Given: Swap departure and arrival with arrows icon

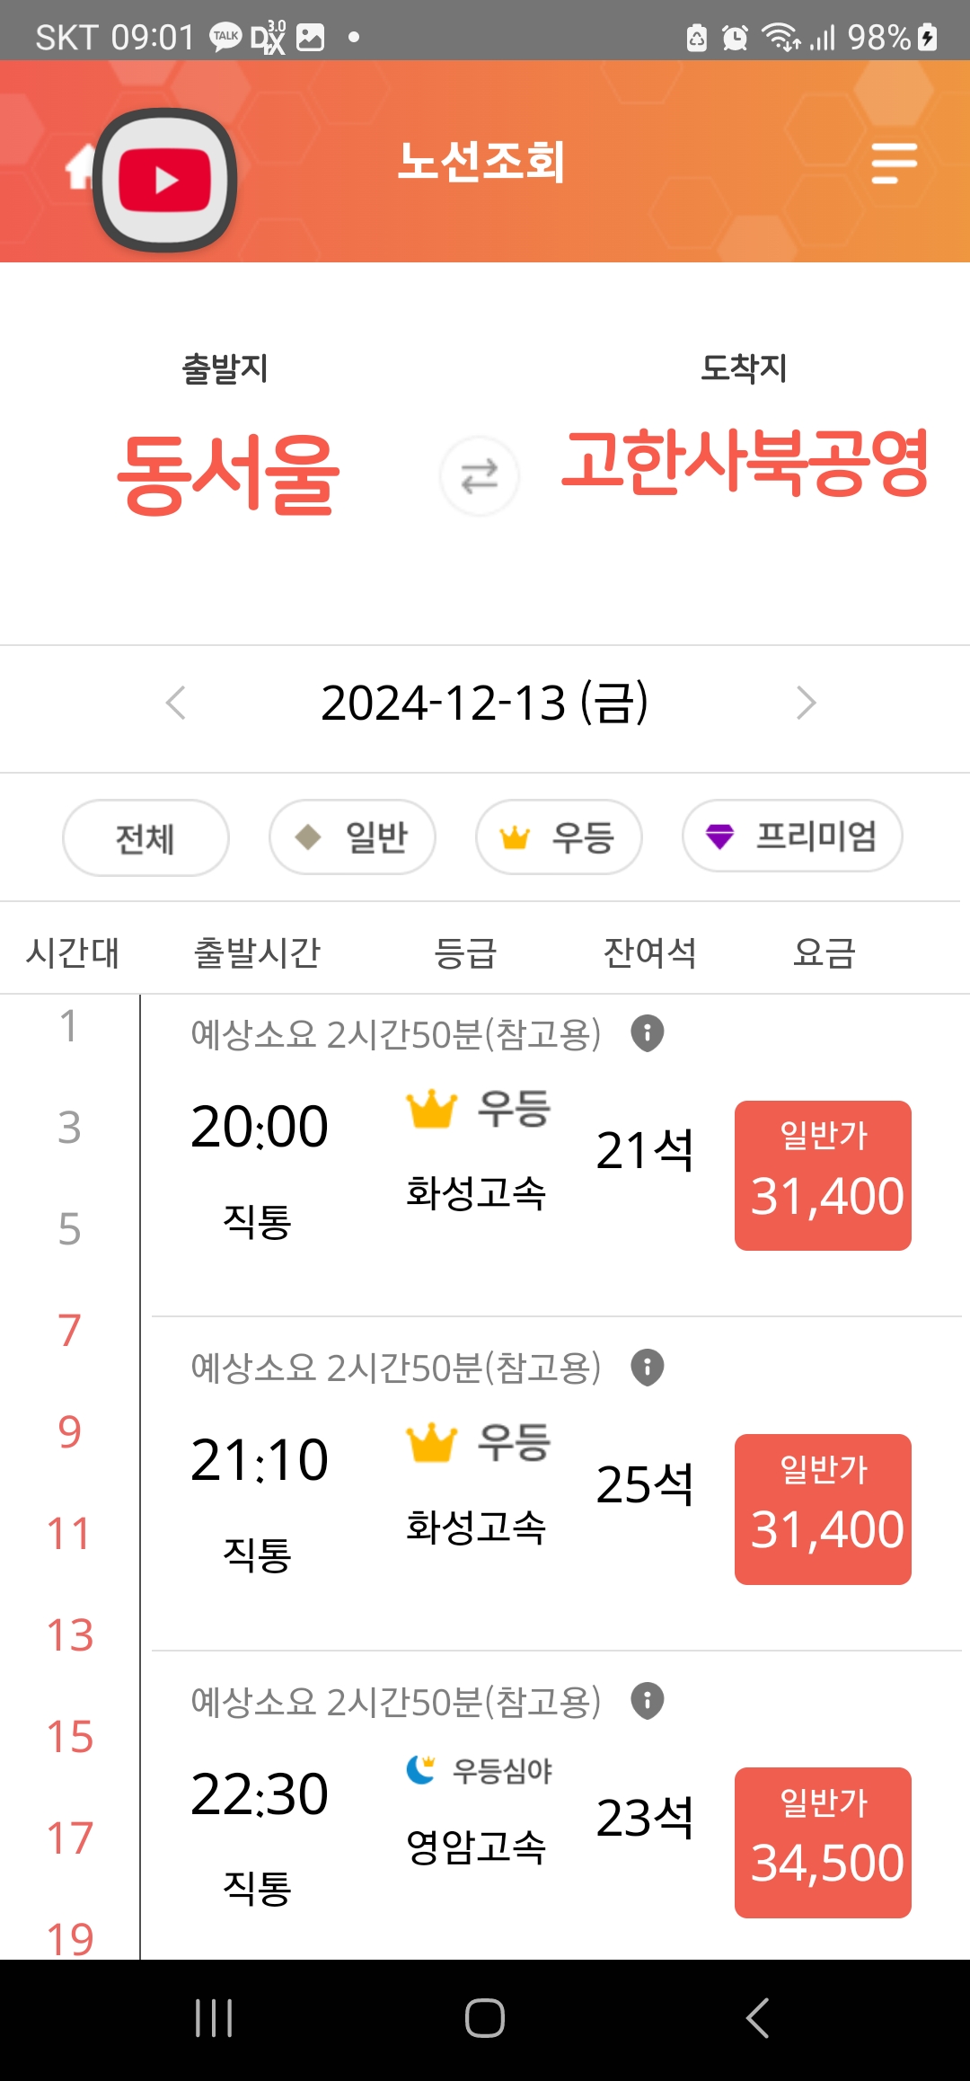Looking at the screenshot, I should click(x=480, y=476).
